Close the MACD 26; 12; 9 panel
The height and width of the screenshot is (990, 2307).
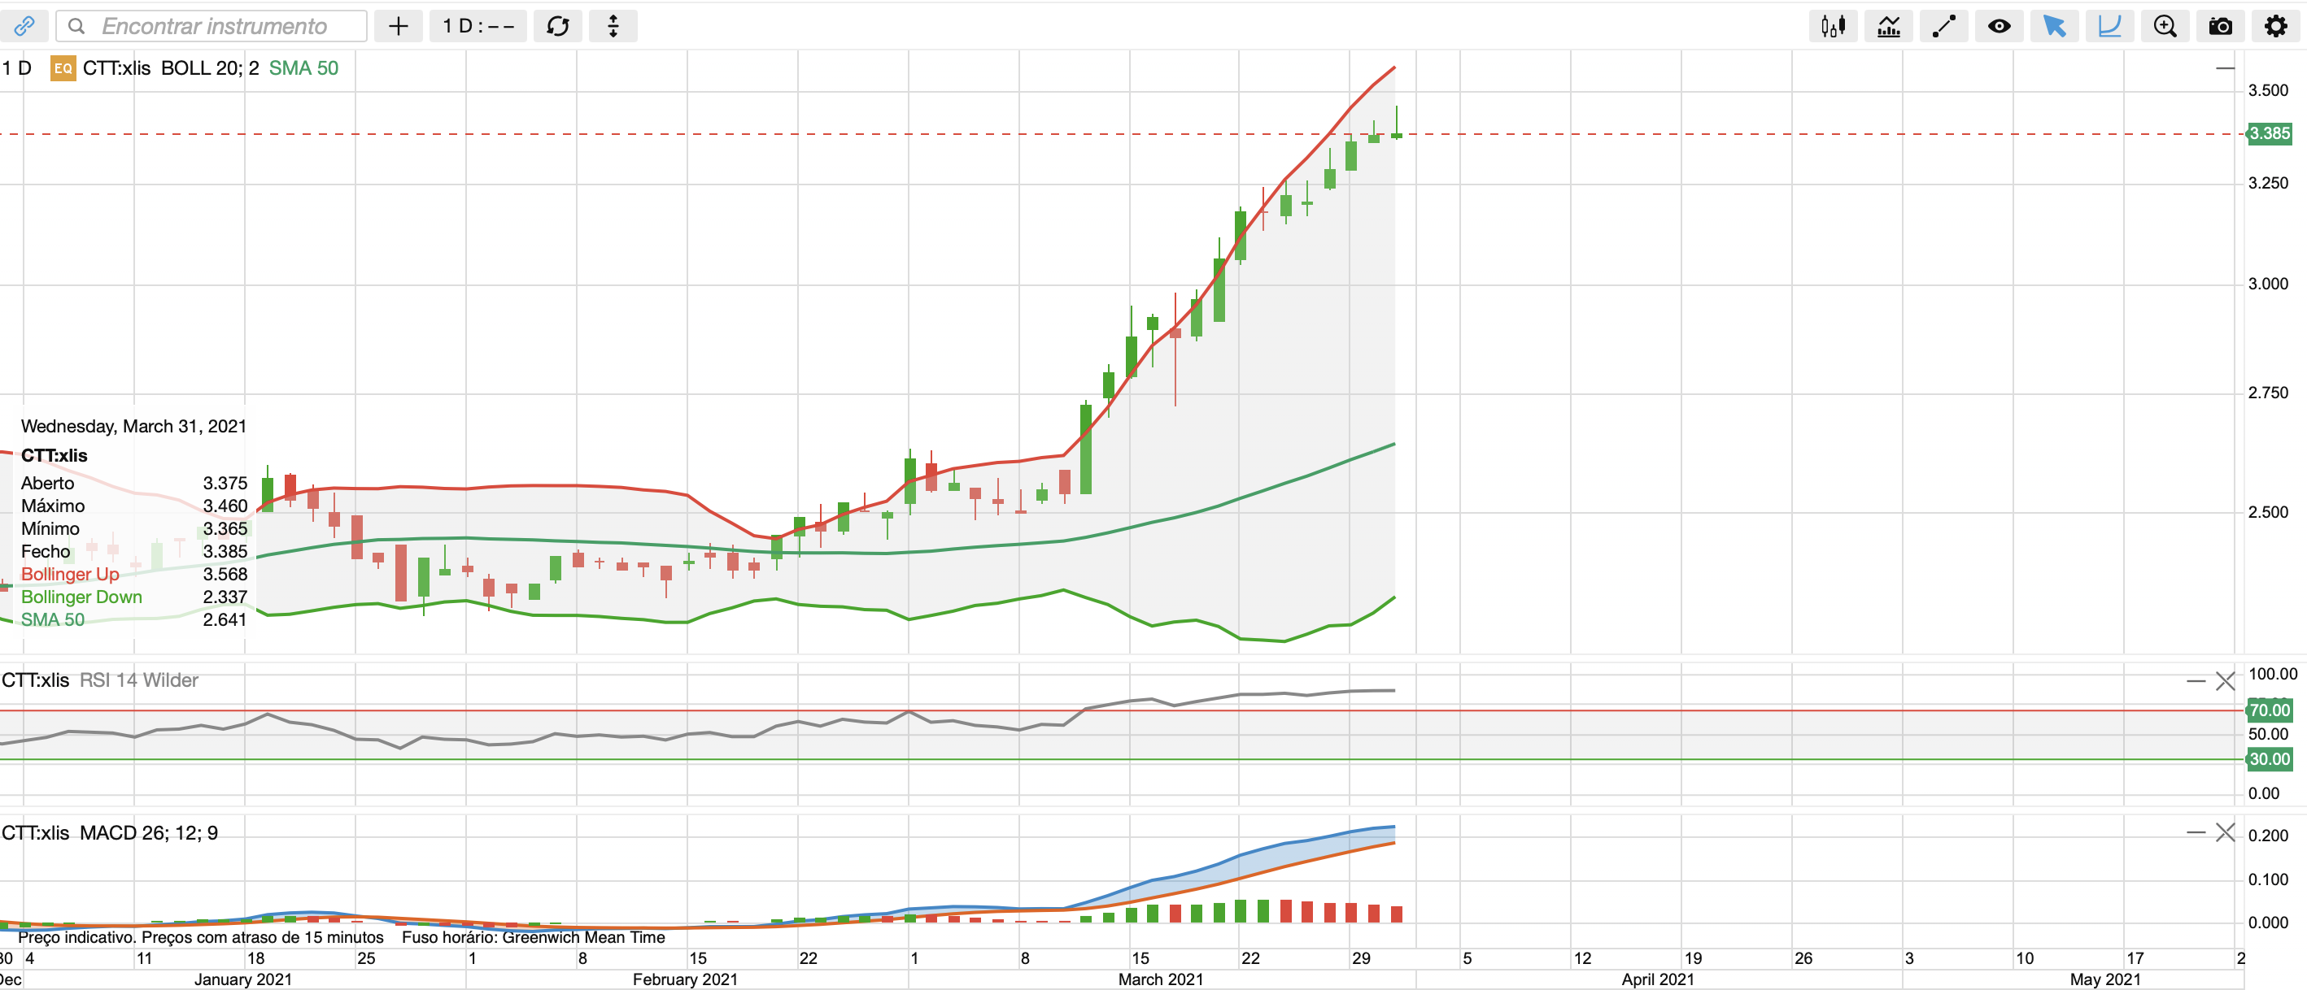(x=2226, y=832)
